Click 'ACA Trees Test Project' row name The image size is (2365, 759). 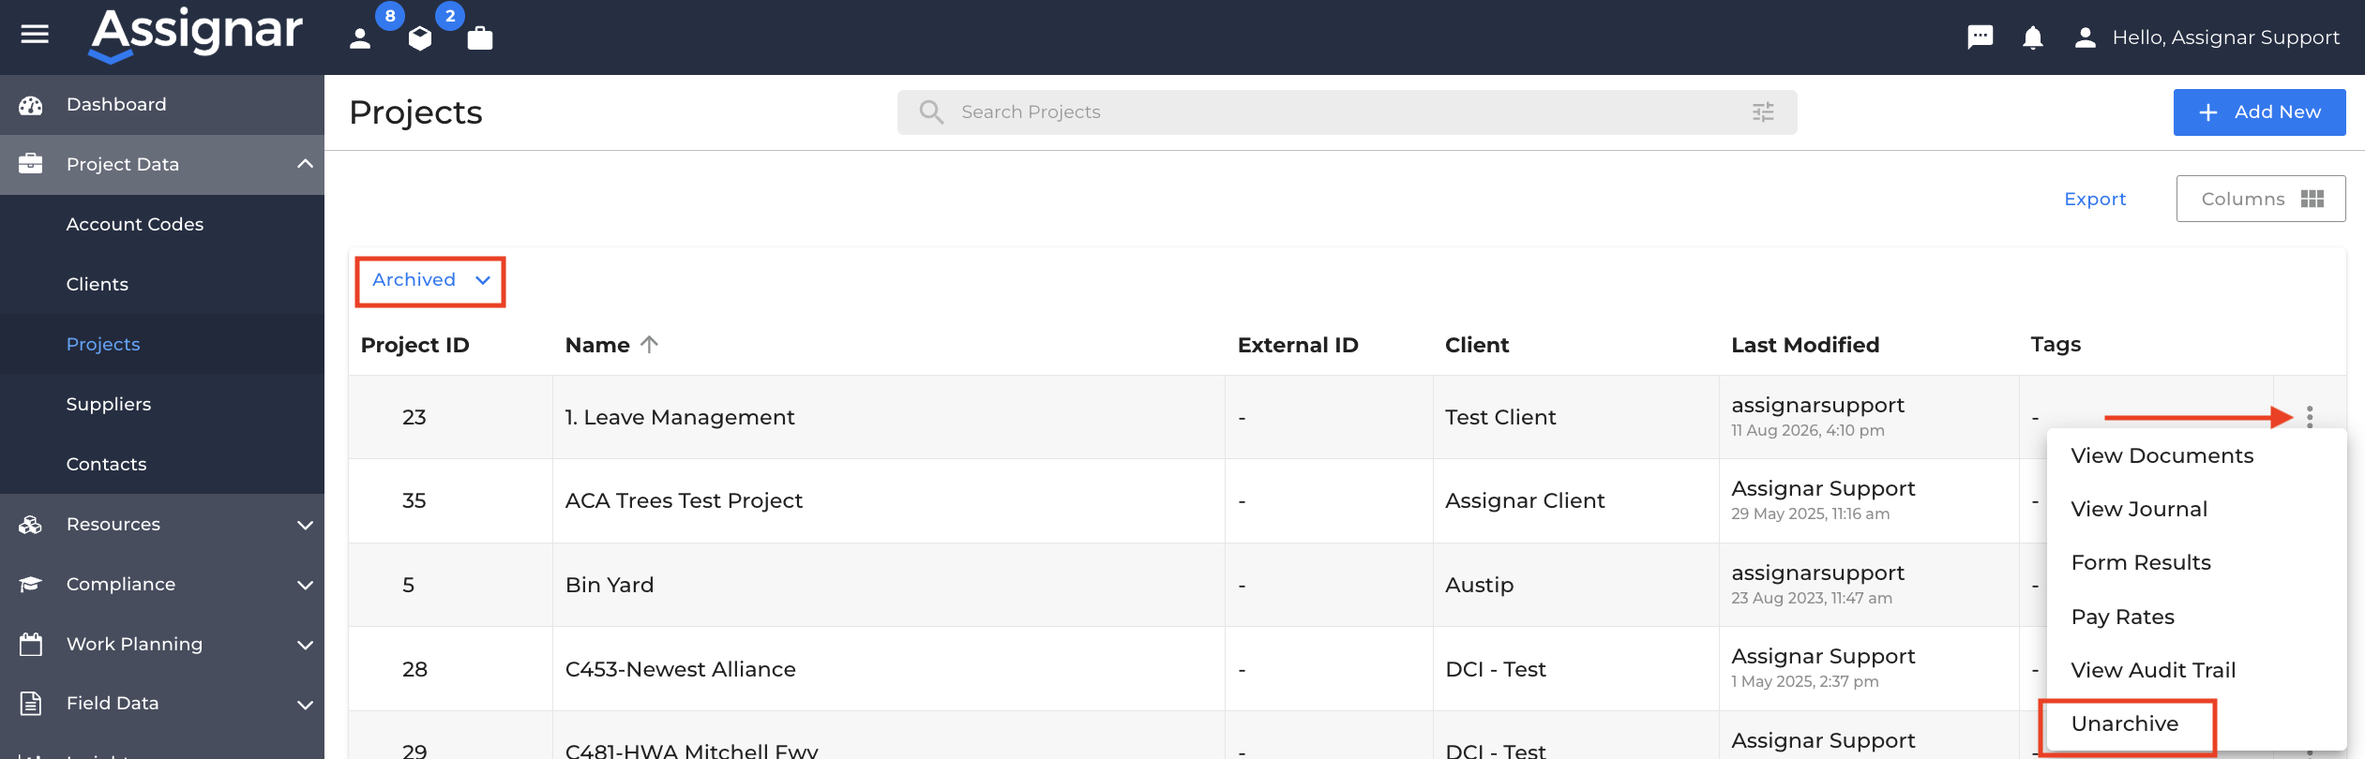(684, 501)
